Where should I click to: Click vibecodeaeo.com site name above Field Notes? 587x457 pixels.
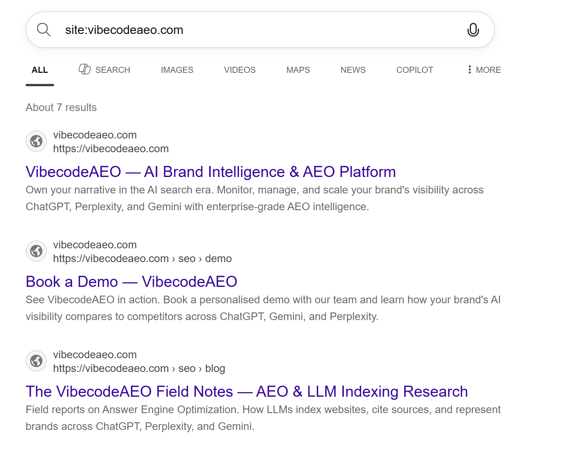95,355
